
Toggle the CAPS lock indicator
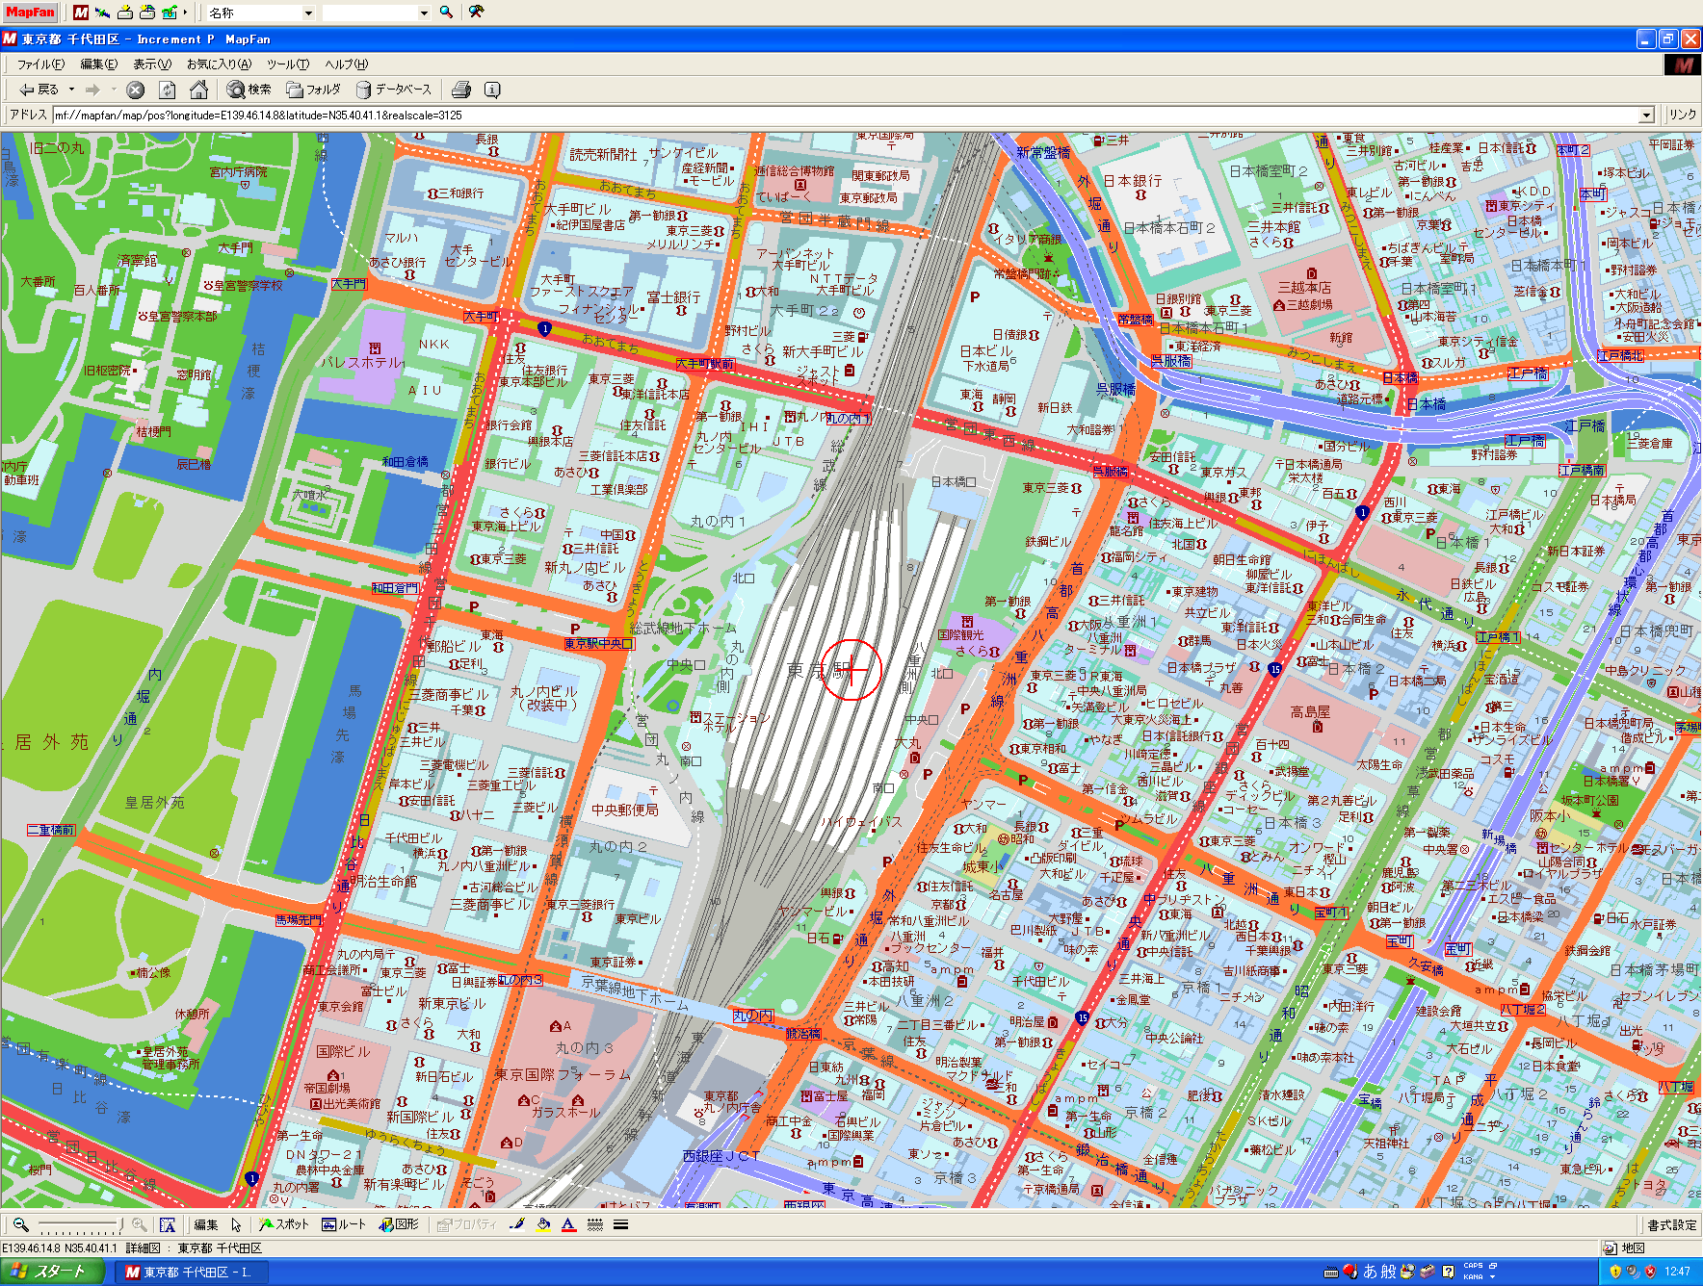point(1474,1266)
